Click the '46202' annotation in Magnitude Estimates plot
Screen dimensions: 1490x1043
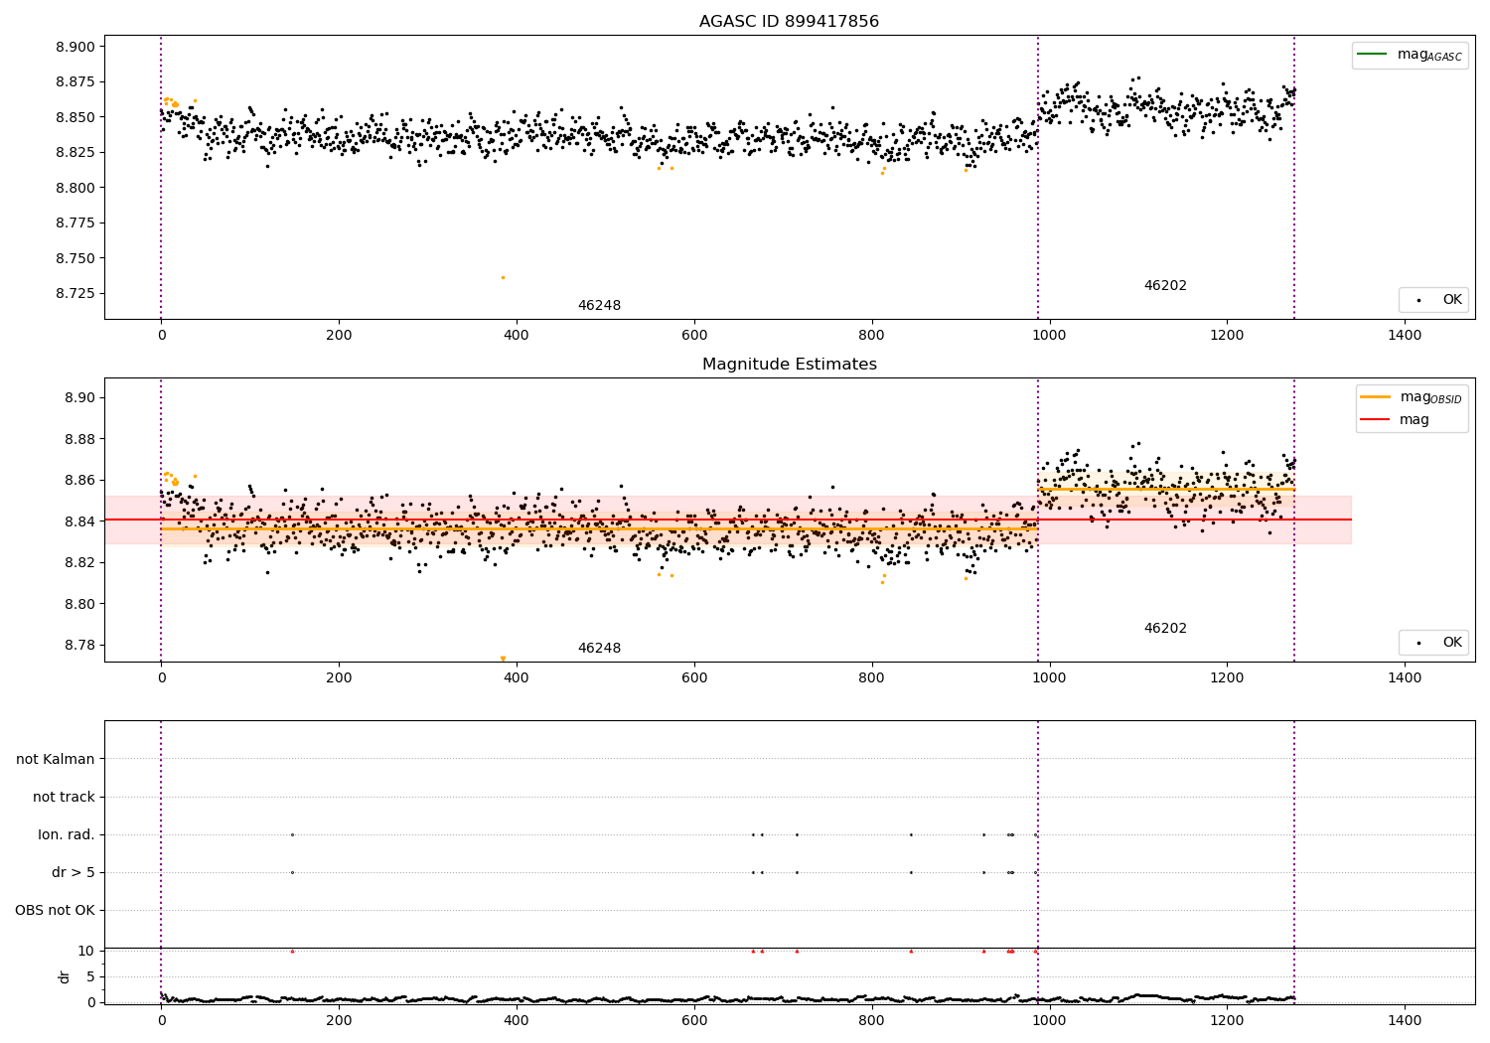[x=1165, y=629]
